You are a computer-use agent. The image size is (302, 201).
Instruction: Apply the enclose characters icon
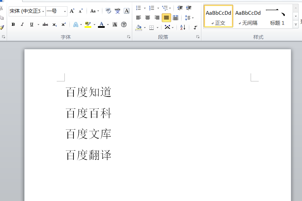click(124, 24)
